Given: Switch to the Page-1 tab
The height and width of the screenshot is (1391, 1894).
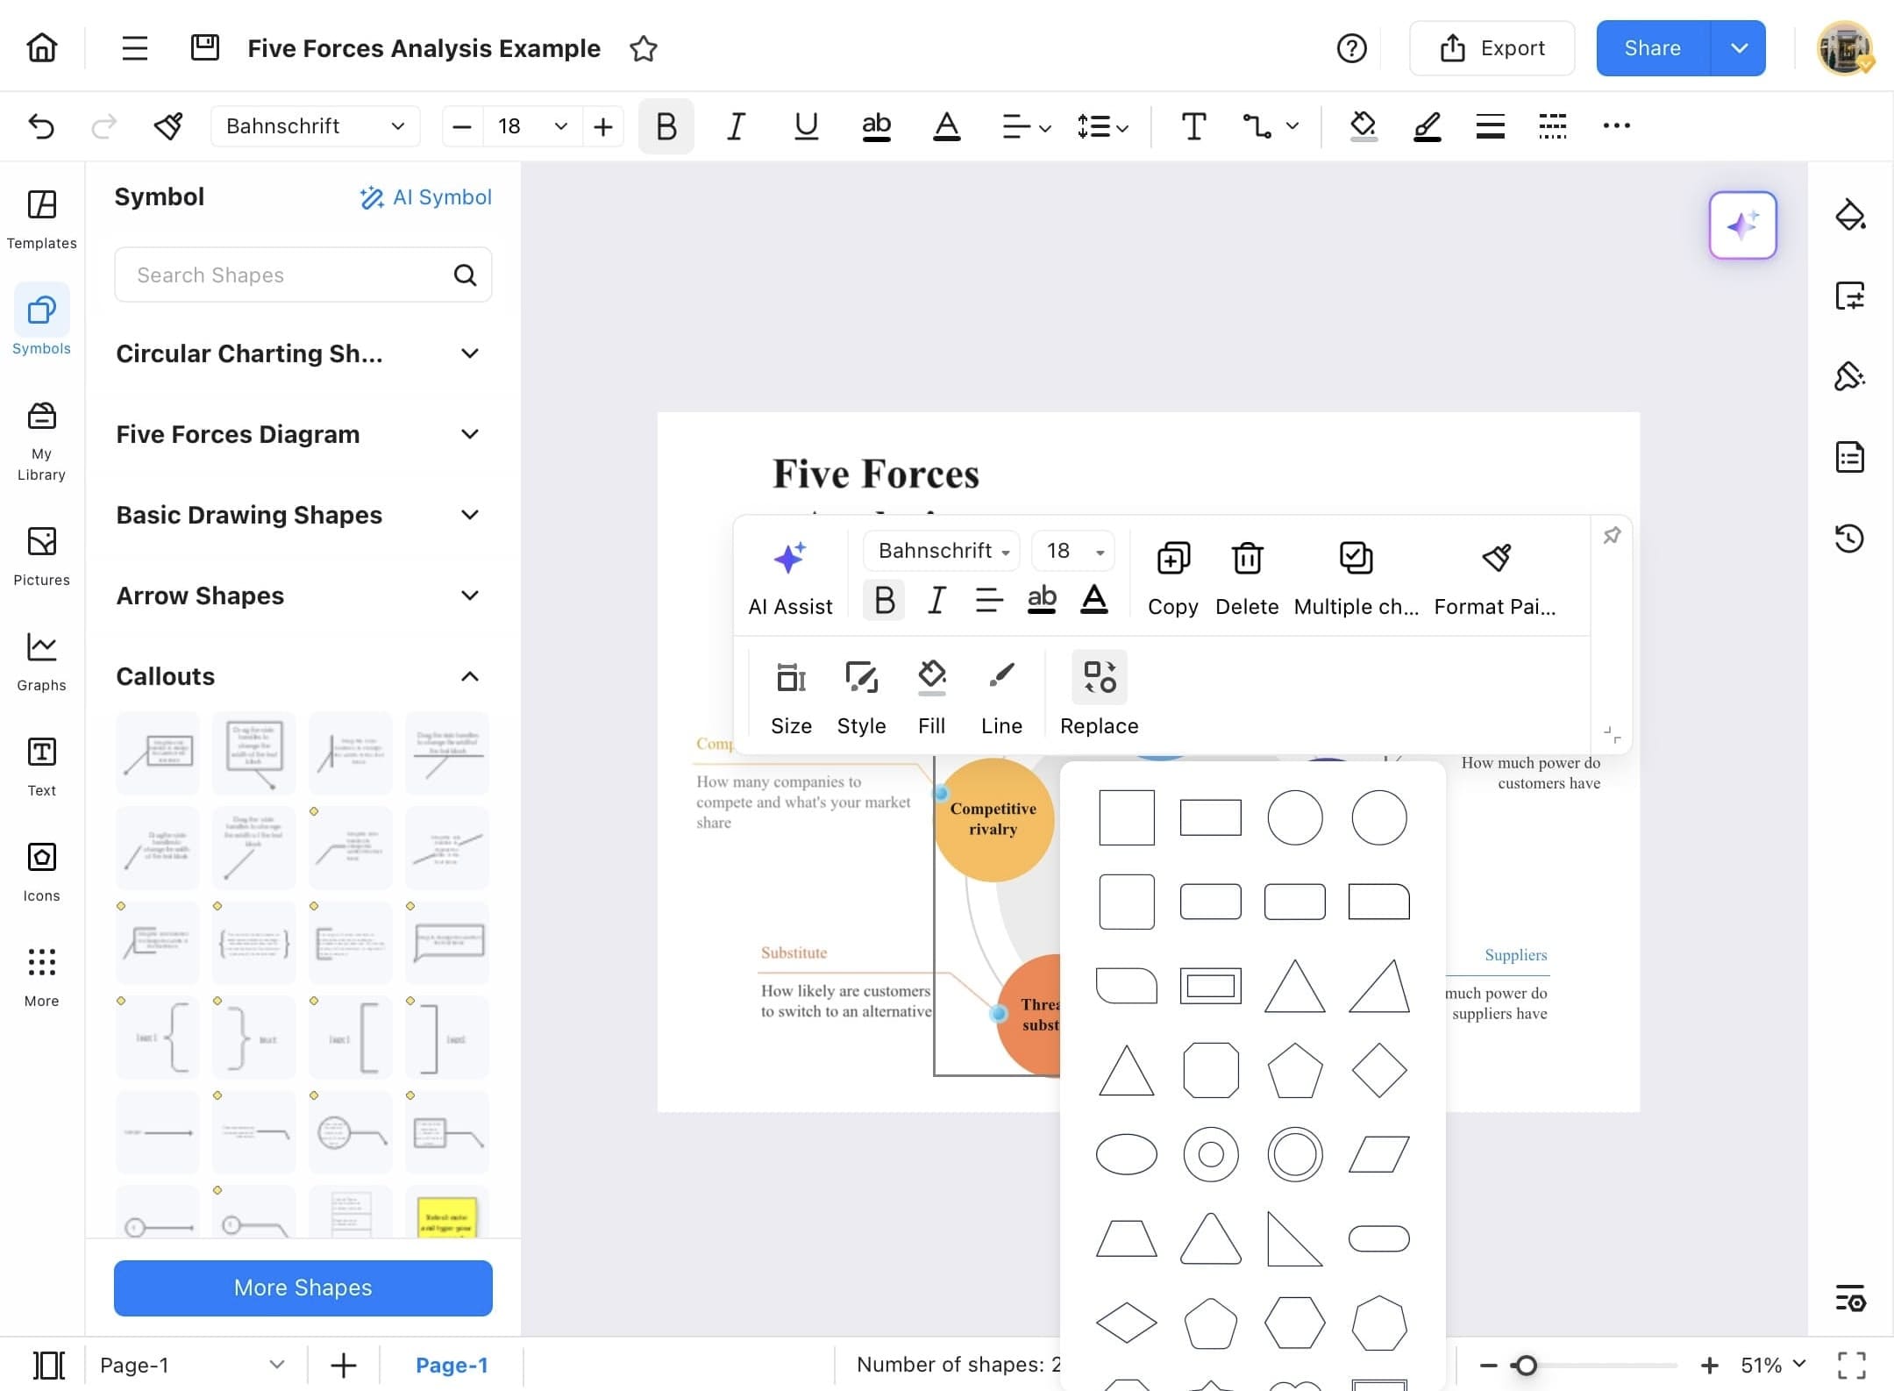Looking at the screenshot, I should (452, 1365).
